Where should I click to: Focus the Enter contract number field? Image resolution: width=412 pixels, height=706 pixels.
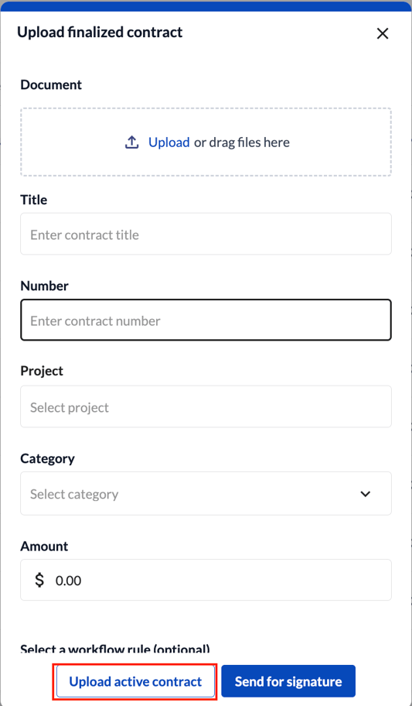point(206,320)
